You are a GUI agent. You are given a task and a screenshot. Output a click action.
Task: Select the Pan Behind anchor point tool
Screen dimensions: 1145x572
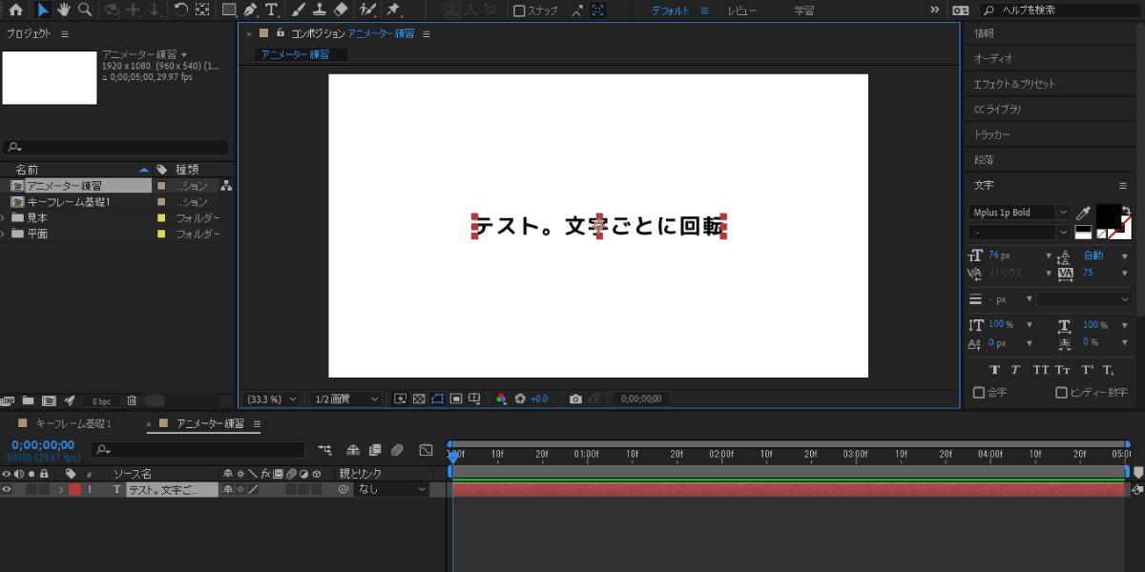[203, 10]
